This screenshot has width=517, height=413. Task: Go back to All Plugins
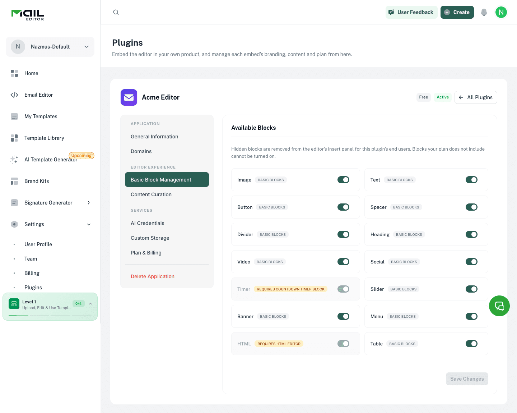point(476,97)
